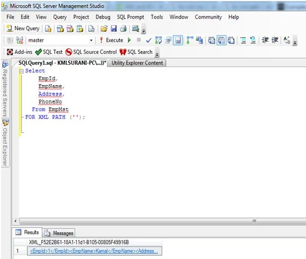
Task: Click Comment Out Selected Lines icon
Action: (x=243, y=41)
